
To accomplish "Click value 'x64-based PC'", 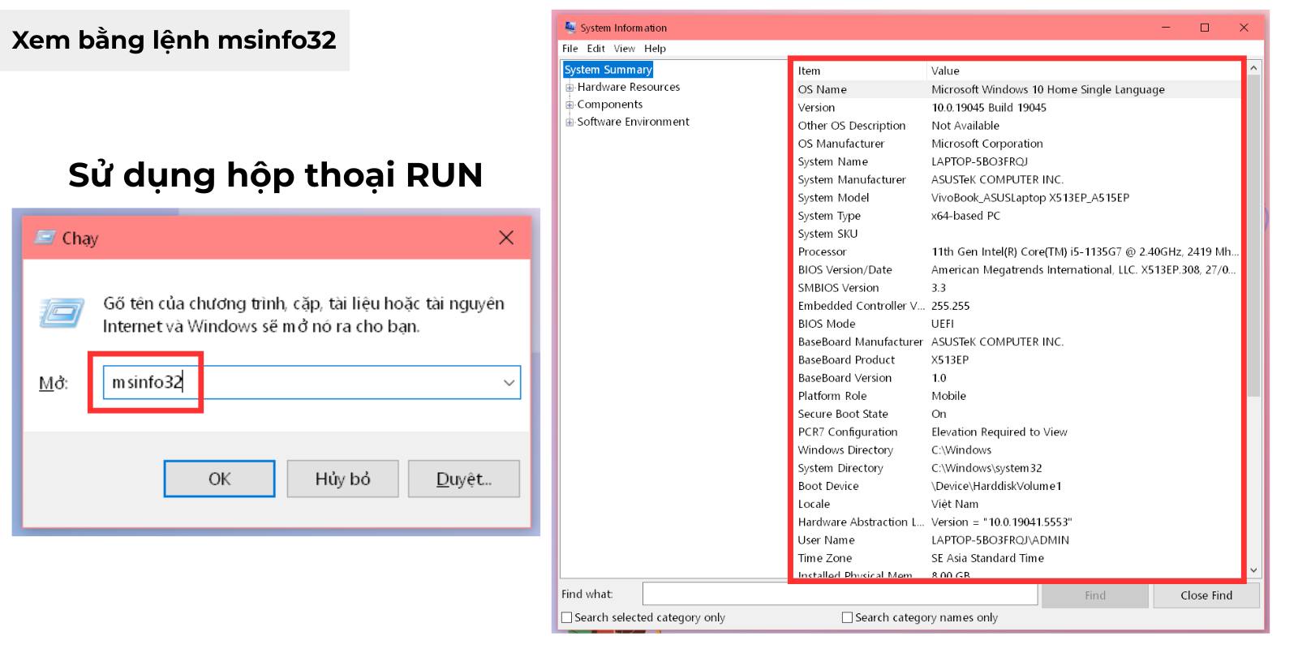I will coord(966,216).
